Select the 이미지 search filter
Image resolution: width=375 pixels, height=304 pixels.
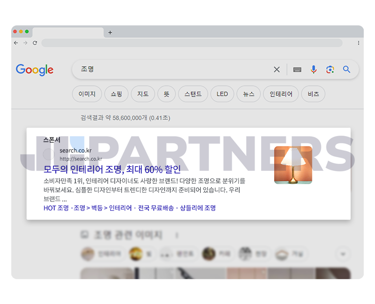click(87, 94)
